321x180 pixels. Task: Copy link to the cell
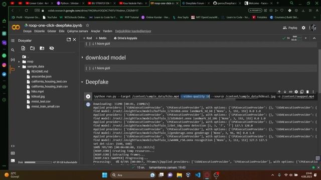pos(290,92)
